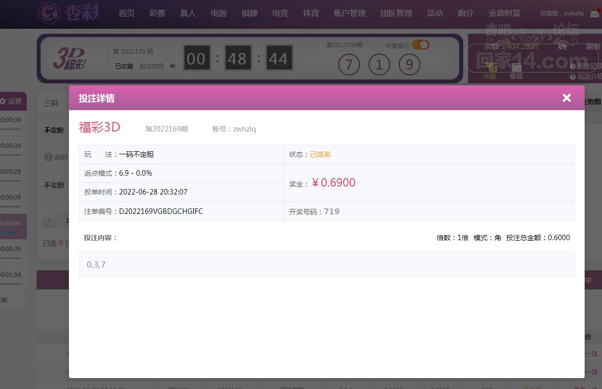Click the prize amount ￥0.6900
The width and height of the screenshot is (602, 389).
(x=333, y=183)
